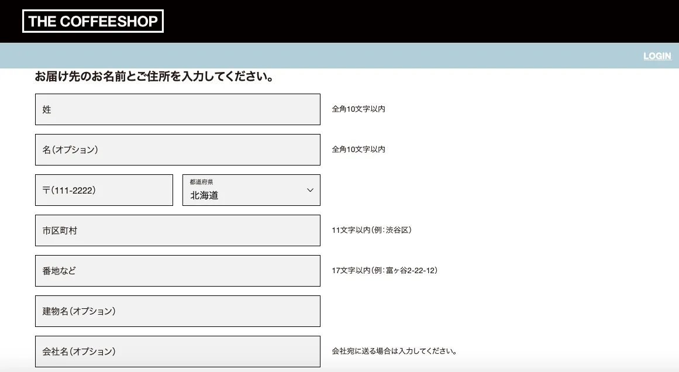Open the 都道府県 prefecture dropdown
Screen dimensions: 679x372
click(x=251, y=190)
